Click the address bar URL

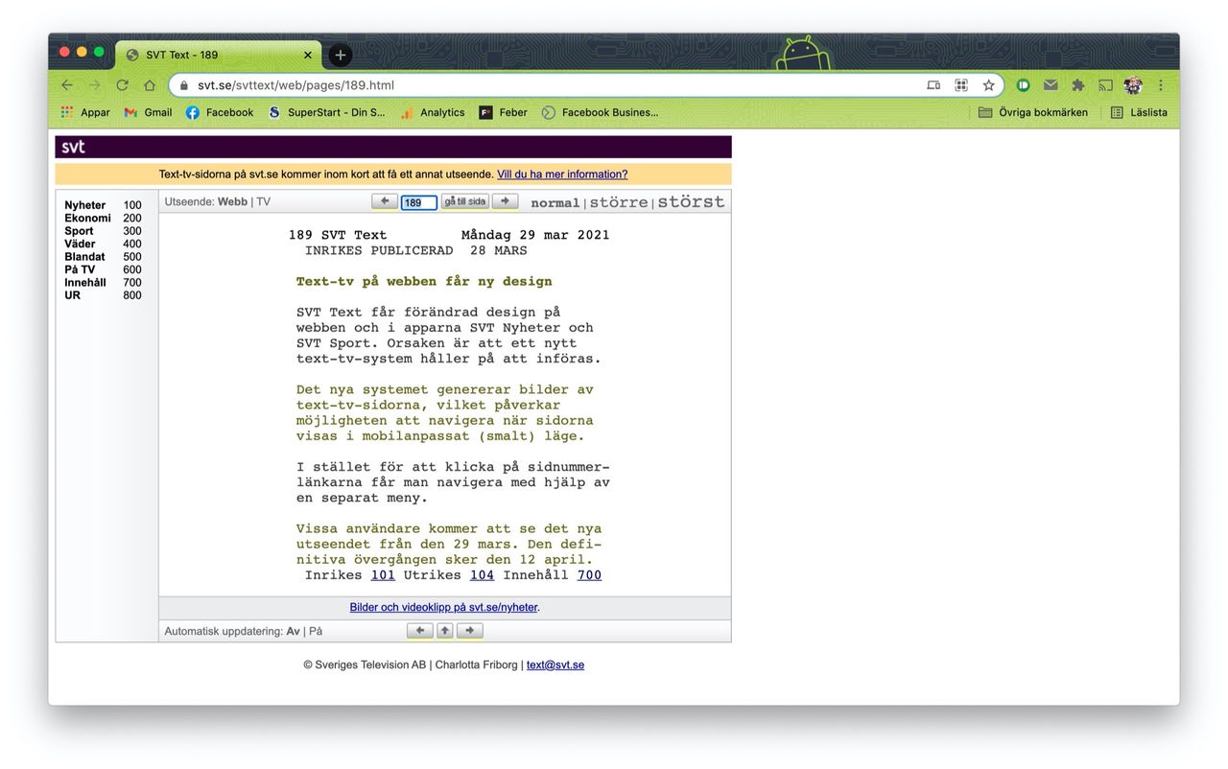[295, 85]
